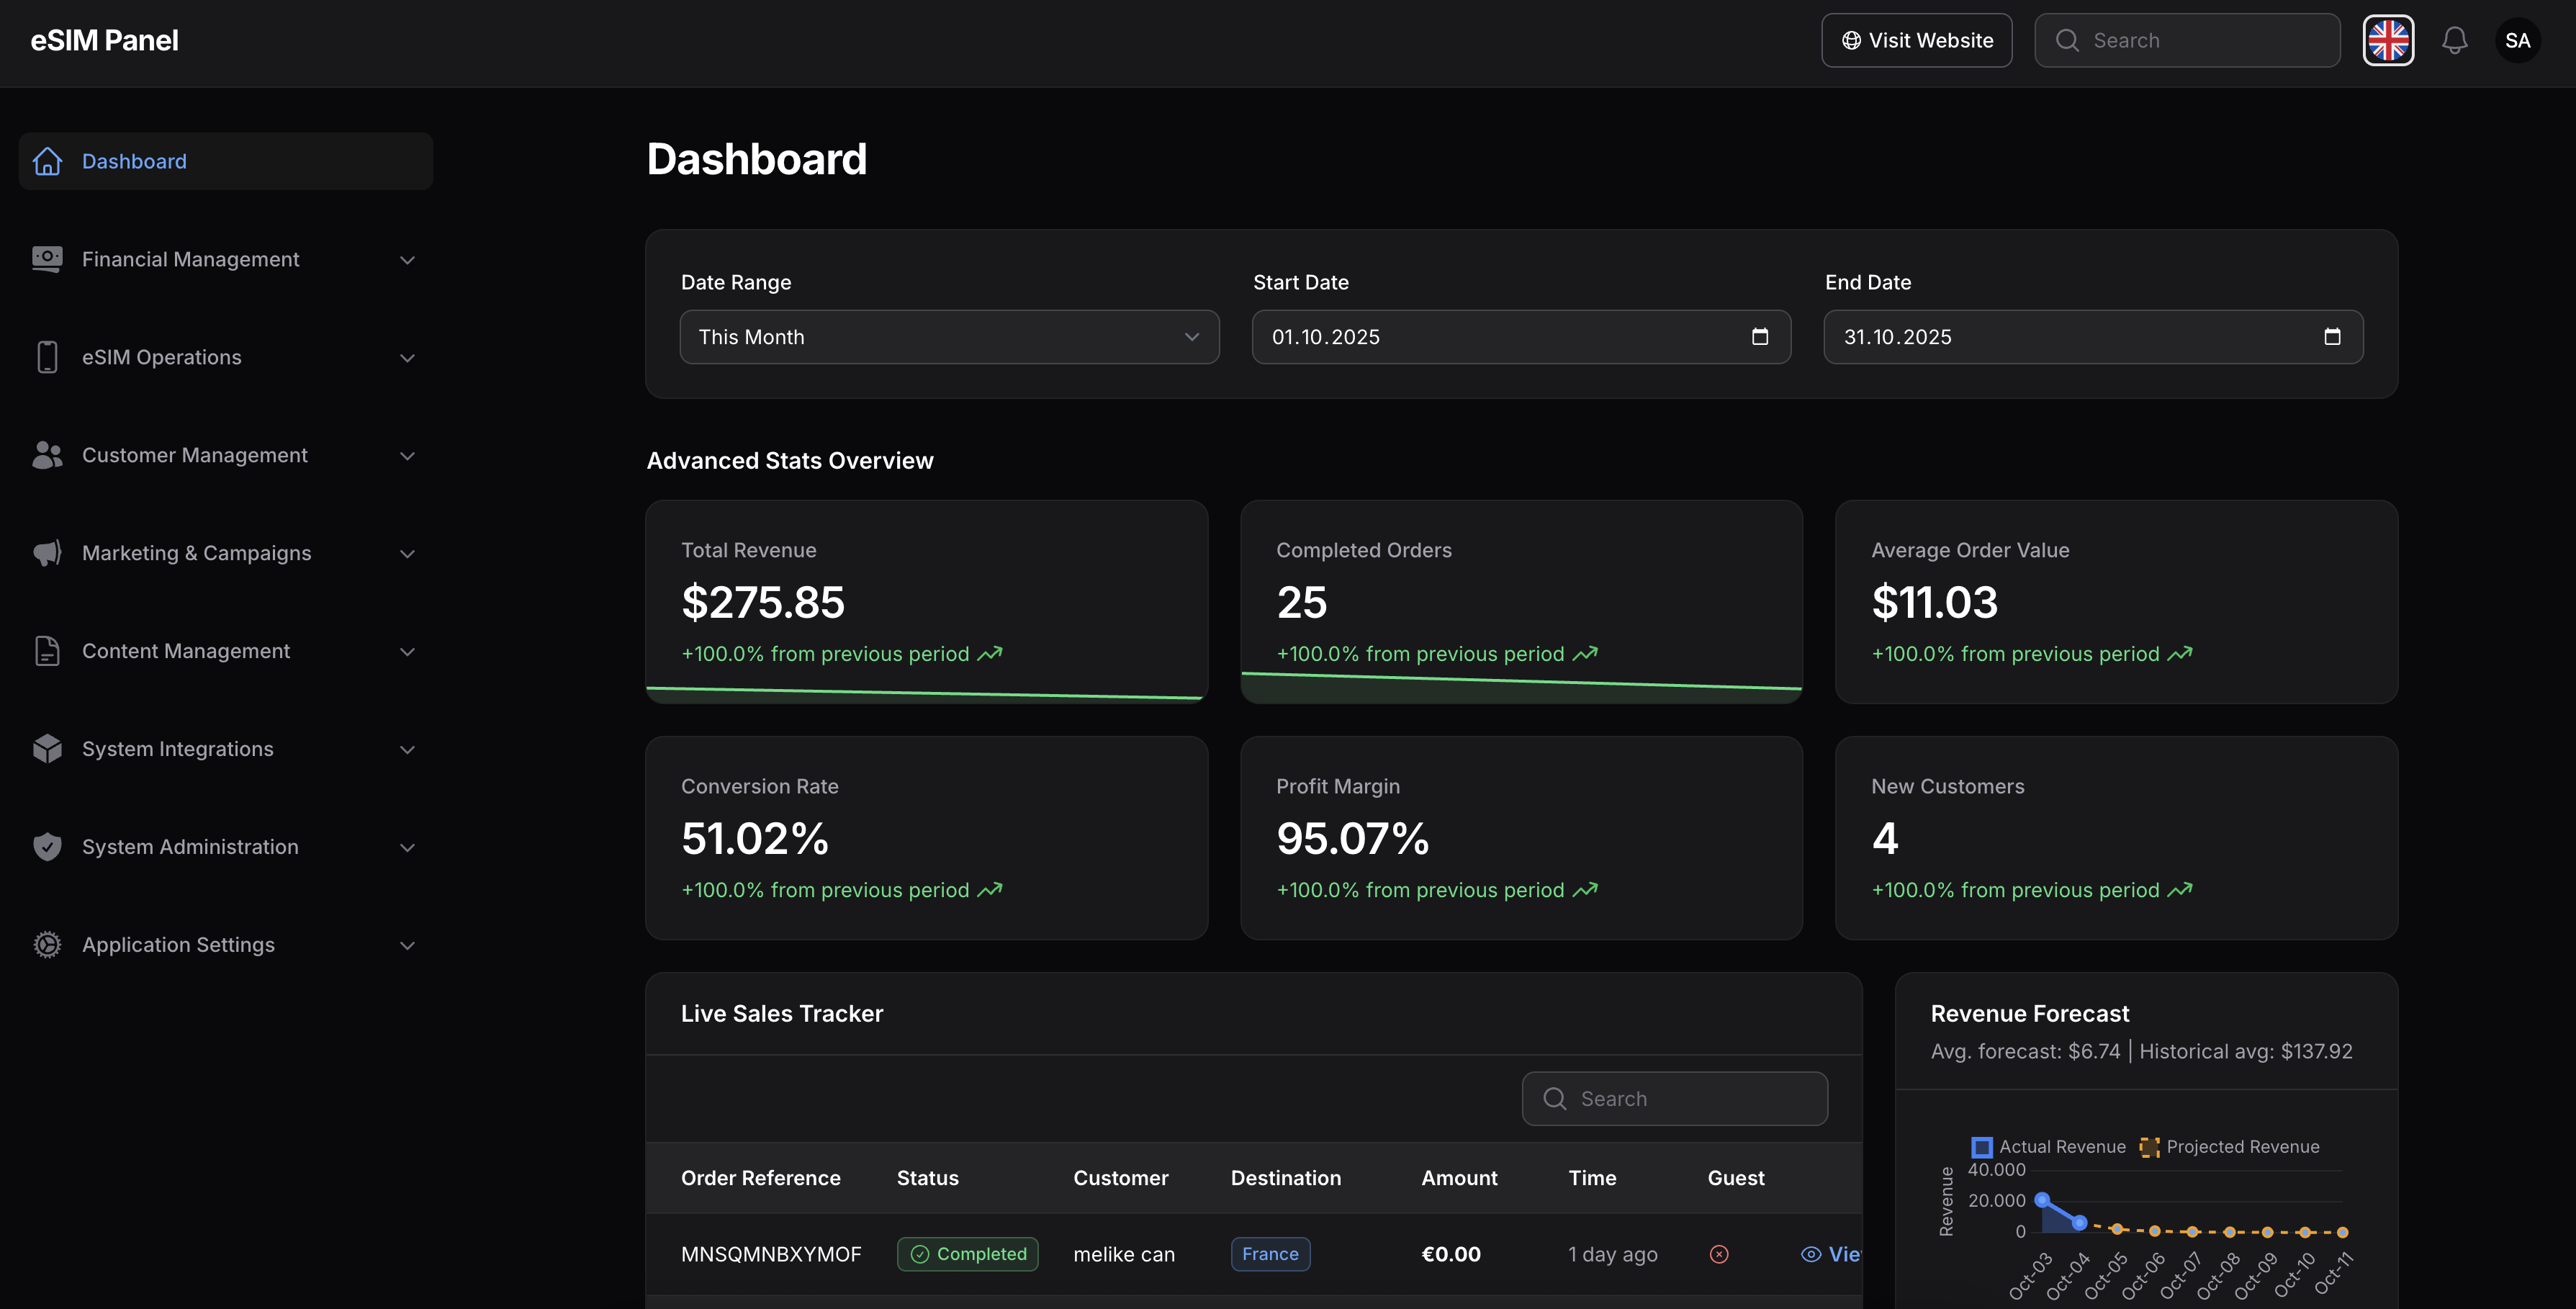Click the Visit Website button

(1916, 41)
